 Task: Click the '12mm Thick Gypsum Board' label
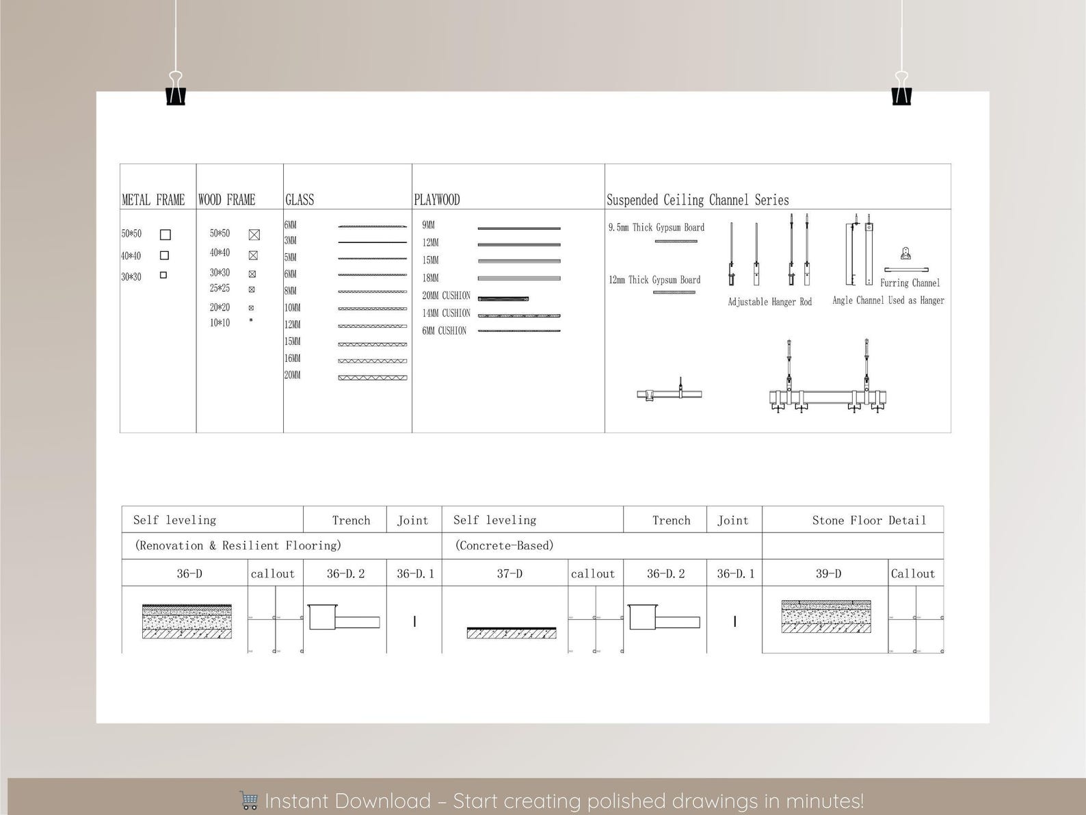click(x=654, y=280)
